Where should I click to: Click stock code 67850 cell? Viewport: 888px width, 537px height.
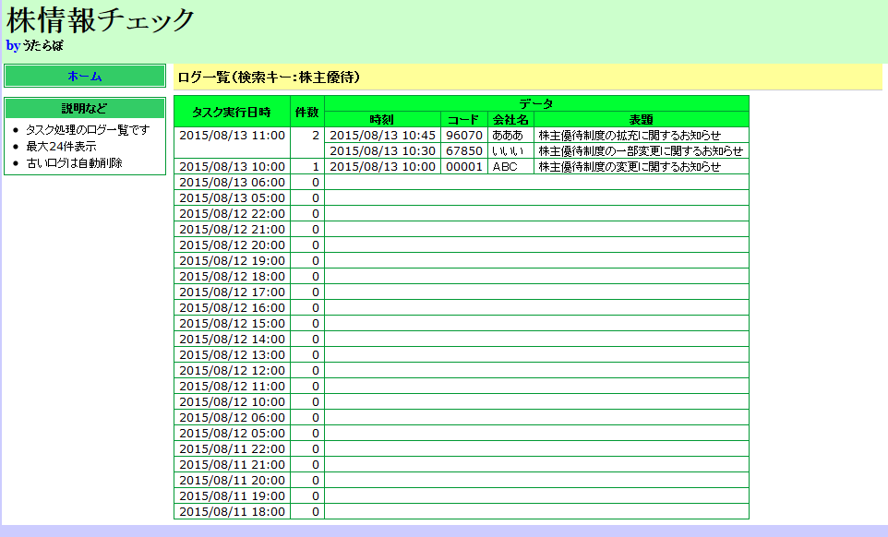(463, 150)
